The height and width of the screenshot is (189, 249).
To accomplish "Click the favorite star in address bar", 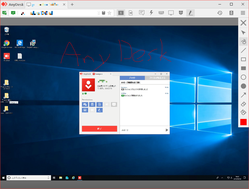I will (109, 13).
